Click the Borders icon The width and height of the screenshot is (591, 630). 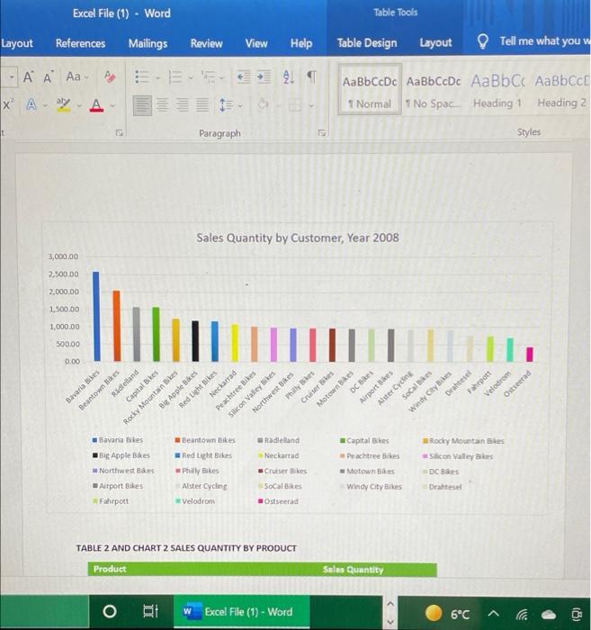[295, 105]
